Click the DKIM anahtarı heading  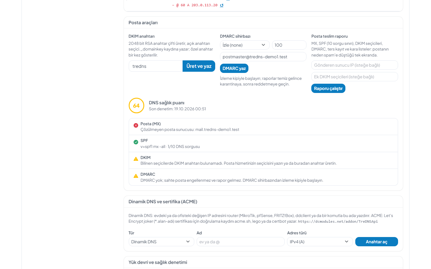click(141, 36)
